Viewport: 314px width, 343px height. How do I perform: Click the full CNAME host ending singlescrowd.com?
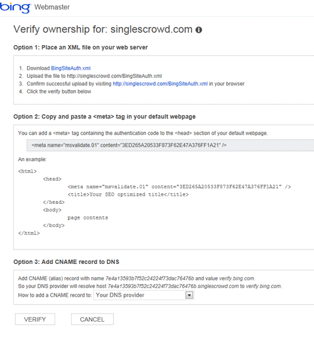pyautogui.click(x=173, y=286)
